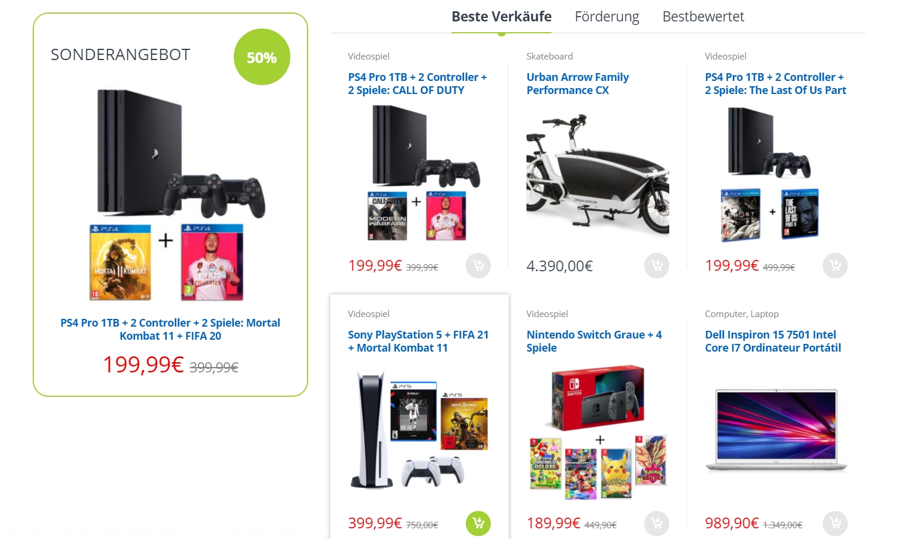Viewport: 909px width, 539px height.
Task: Open Urban Arrow Family Performance CX product link
Action: [578, 83]
